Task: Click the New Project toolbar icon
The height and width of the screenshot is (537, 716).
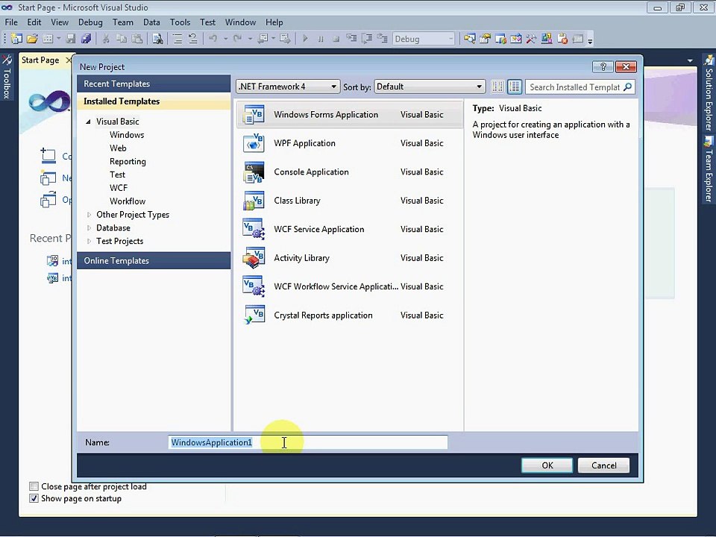Action: 16,39
